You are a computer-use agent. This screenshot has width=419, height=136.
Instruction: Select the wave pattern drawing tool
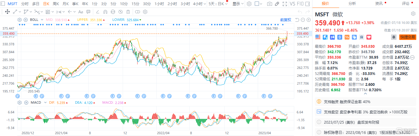click(x=37, y=12)
